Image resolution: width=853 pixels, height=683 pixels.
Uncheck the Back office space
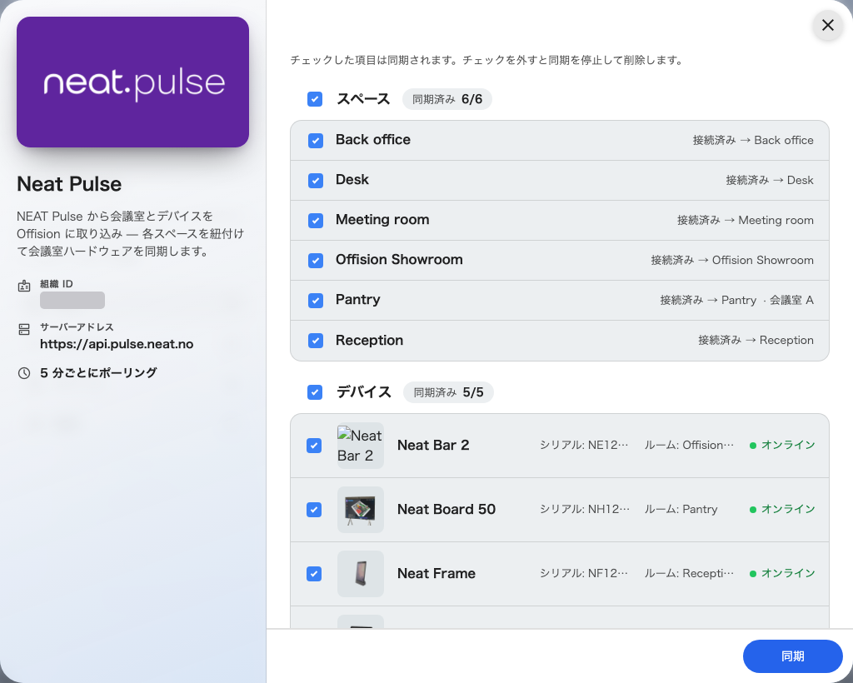pos(316,140)
